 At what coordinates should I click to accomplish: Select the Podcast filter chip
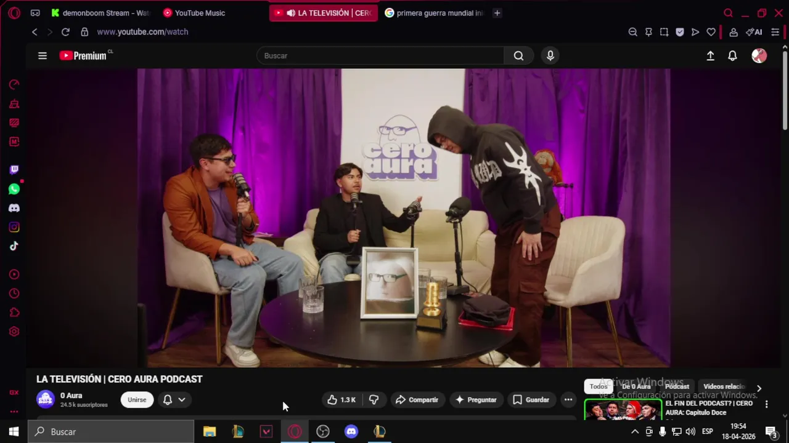(x=677, y=387)
